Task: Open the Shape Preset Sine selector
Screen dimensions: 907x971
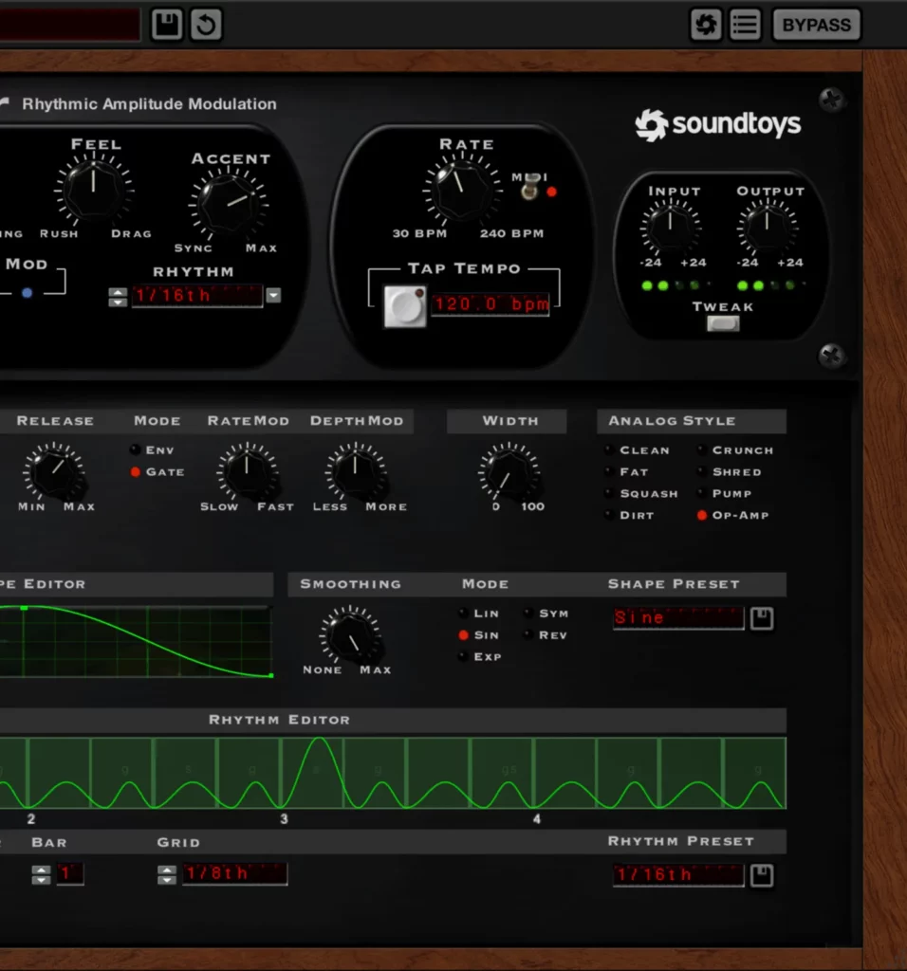Action: click(677, 618)
